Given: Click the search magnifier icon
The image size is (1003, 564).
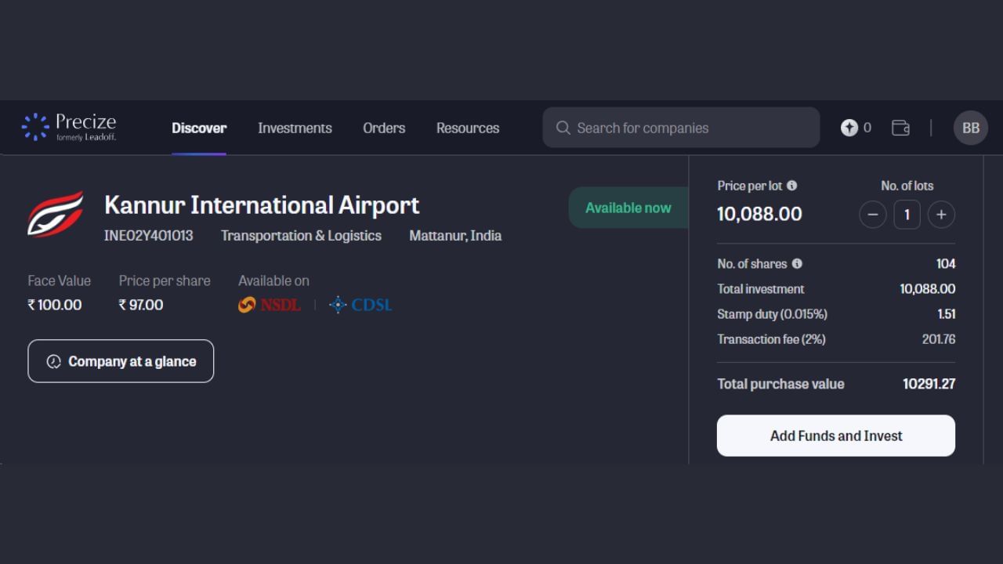Looking at the screenshot, I should point(563,128).
